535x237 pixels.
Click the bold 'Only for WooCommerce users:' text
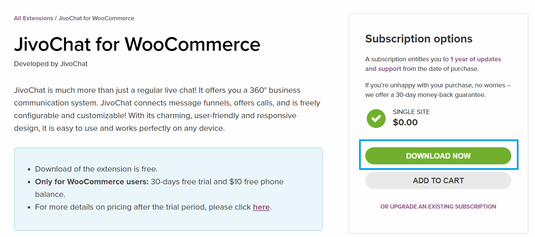92,182
